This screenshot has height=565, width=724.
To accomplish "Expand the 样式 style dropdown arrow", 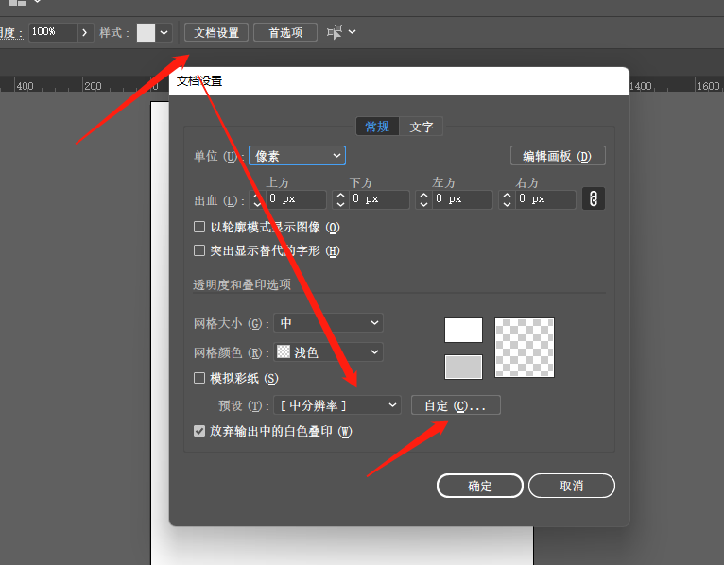I will tap(164, 32).
